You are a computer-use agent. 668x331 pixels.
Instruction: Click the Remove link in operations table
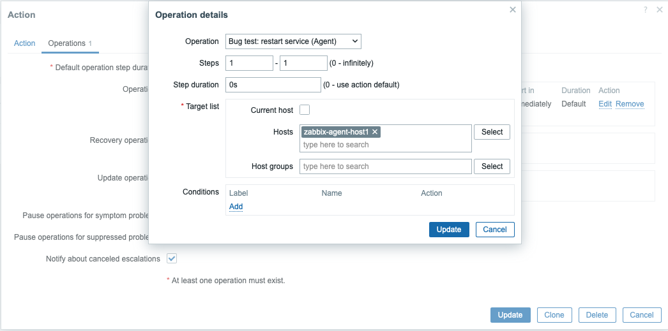click(630, 104)
